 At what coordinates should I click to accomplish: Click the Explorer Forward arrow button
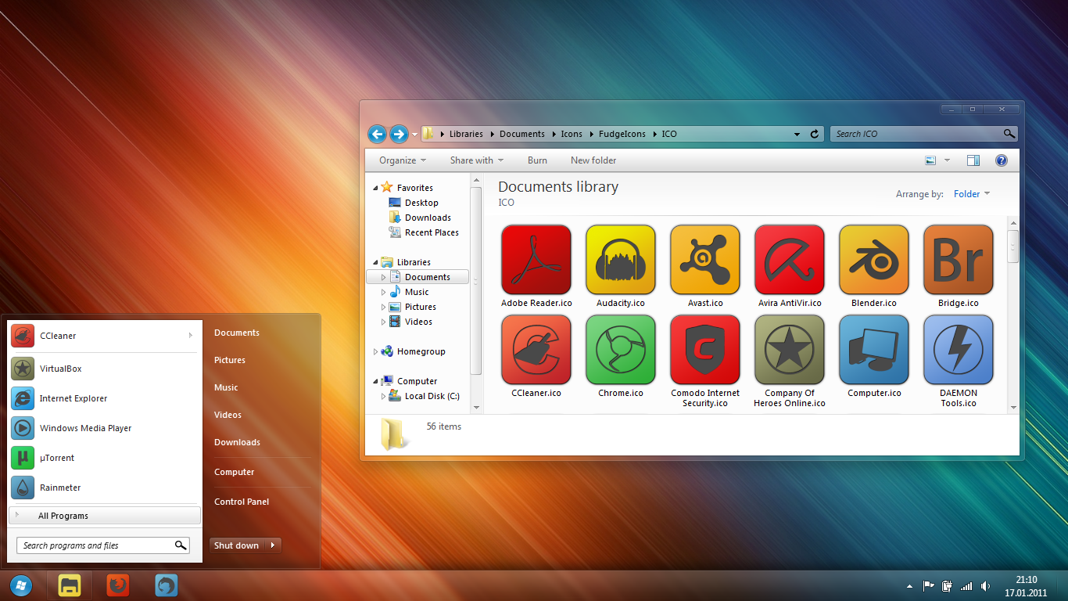point(399,134)
